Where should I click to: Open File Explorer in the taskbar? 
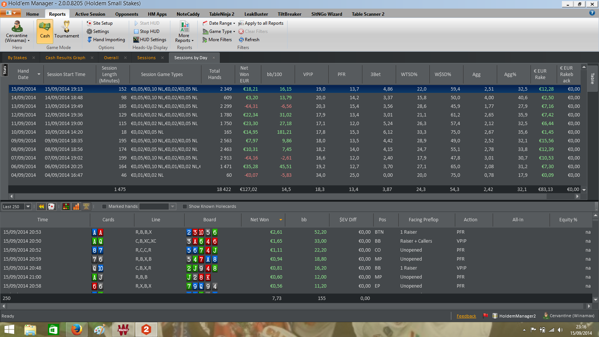pyautogui.click(x=30, y=330)
